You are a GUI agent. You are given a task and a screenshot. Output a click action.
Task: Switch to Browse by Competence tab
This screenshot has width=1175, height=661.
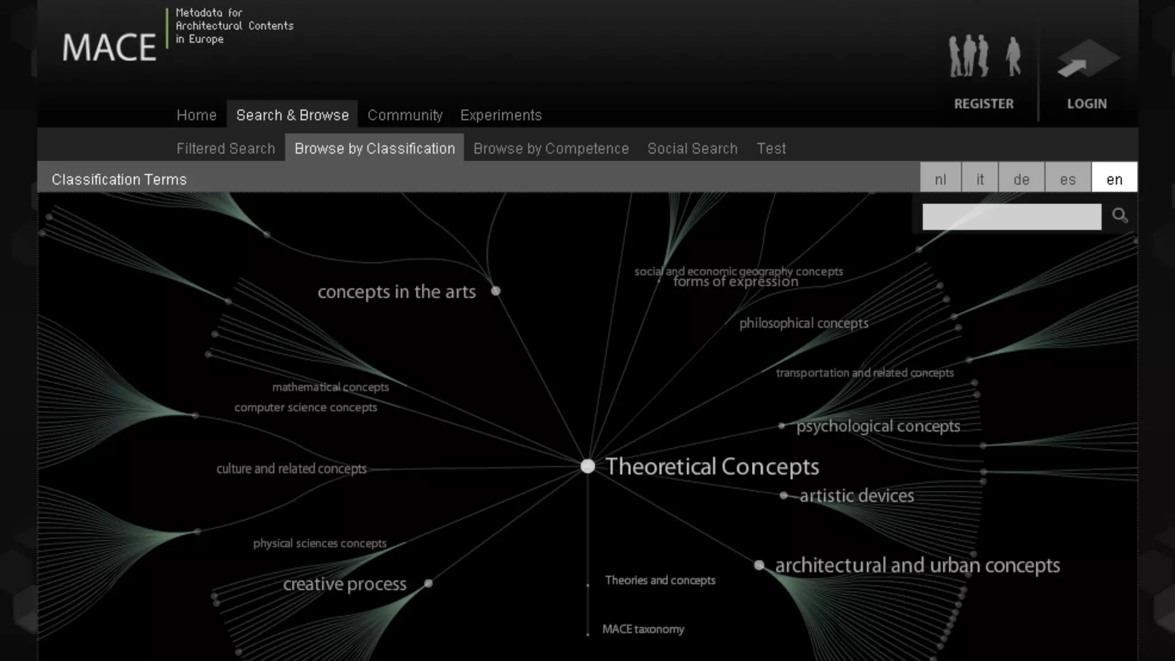coord(551,149)
